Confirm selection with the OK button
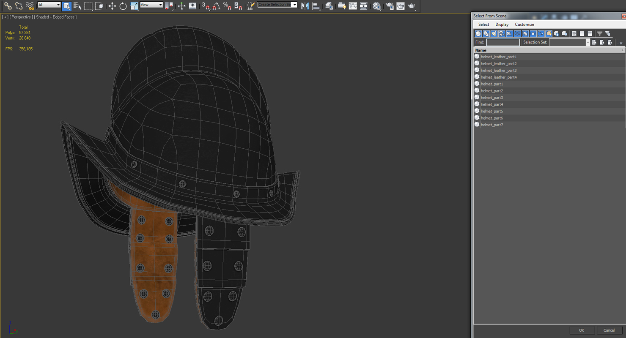Screen dimensions: 626x338 point(582,330)
